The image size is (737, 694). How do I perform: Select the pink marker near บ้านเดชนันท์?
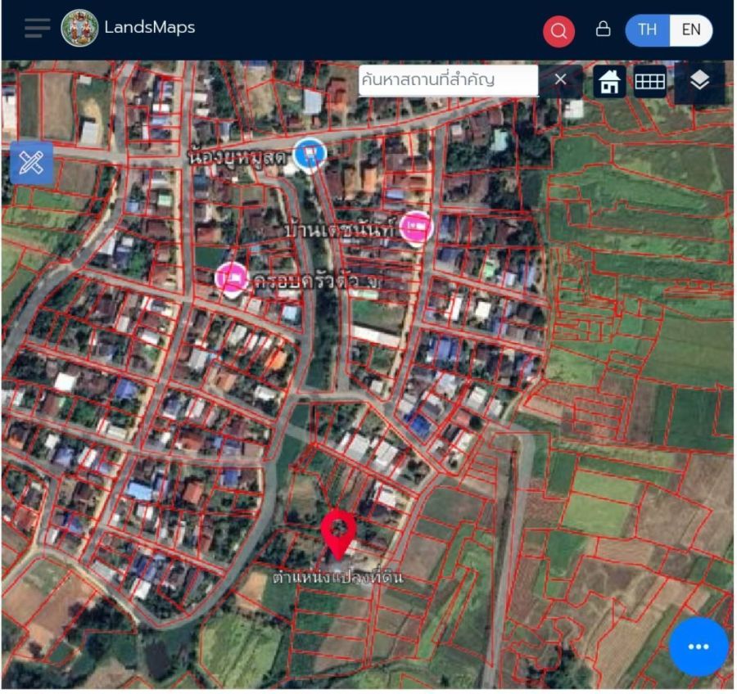pos(417,228)
